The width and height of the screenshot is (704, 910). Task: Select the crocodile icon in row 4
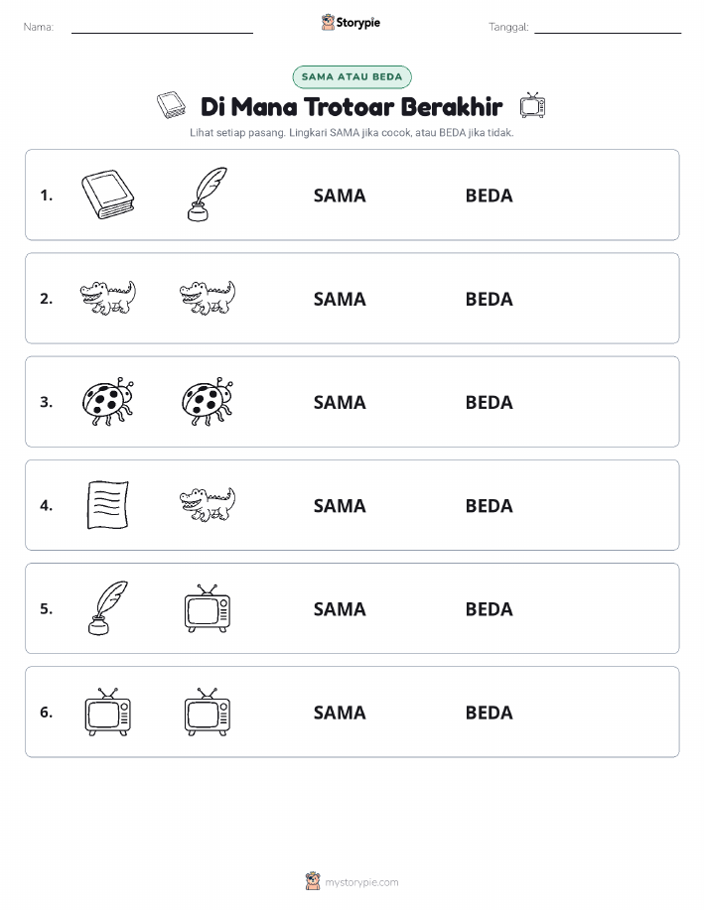(208, 504)
